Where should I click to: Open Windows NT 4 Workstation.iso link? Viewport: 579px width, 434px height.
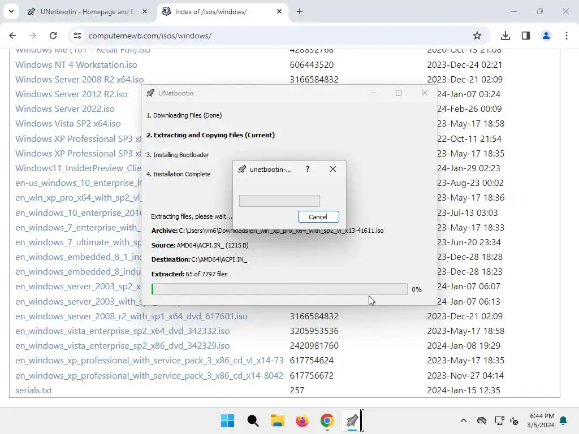click(76, 64)
